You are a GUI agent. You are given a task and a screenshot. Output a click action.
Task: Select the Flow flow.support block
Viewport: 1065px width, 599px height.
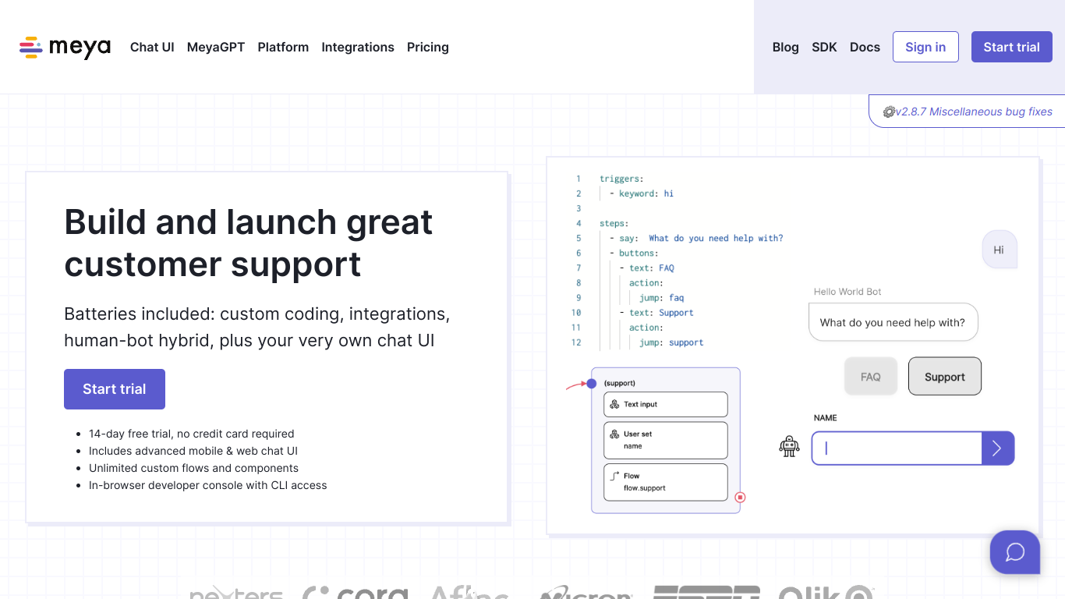[x=666, y=482]
